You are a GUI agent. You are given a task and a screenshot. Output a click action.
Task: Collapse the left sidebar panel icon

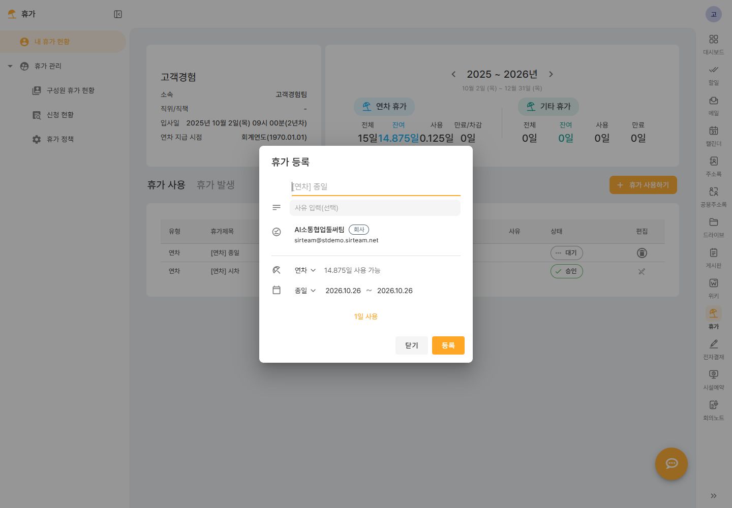118,14
